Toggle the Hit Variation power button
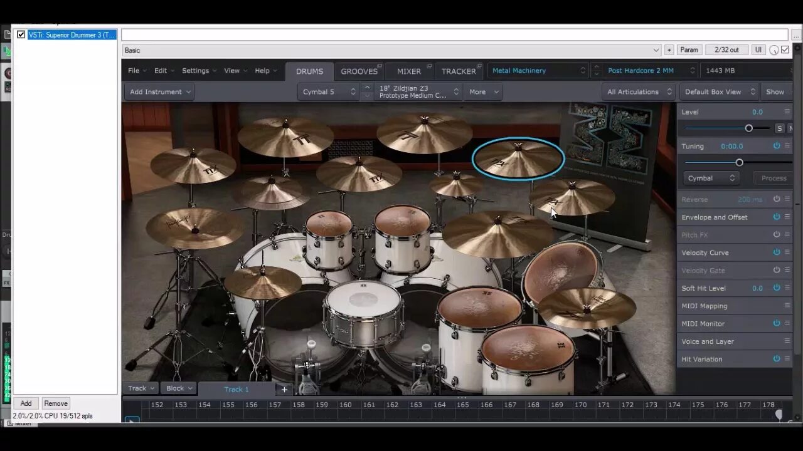 click(x=777, y=359)
